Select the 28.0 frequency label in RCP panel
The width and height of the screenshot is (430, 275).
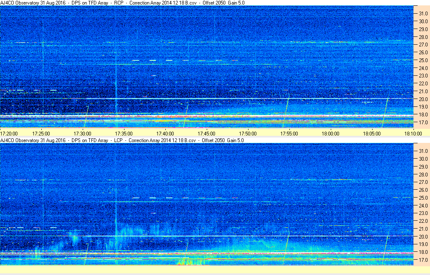click(423, 37)
